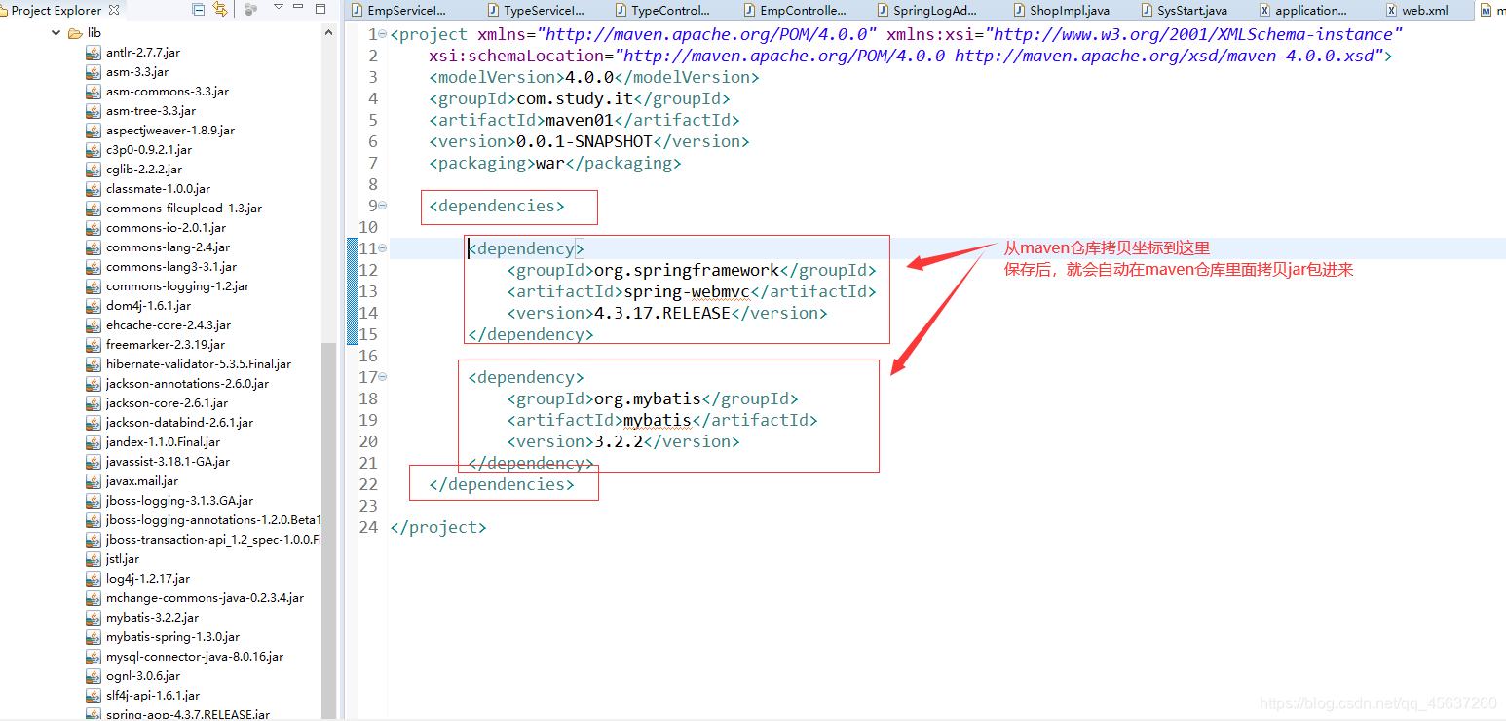Select mybatis-spring-1.3.0.jar entry

coord(173,637)
